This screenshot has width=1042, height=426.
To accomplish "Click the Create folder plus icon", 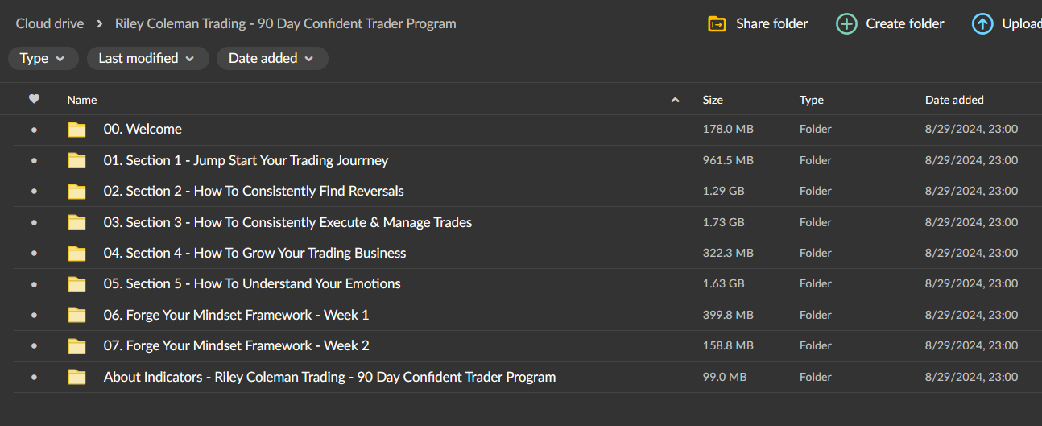I will pyautogui.click(x=846, y=24).
